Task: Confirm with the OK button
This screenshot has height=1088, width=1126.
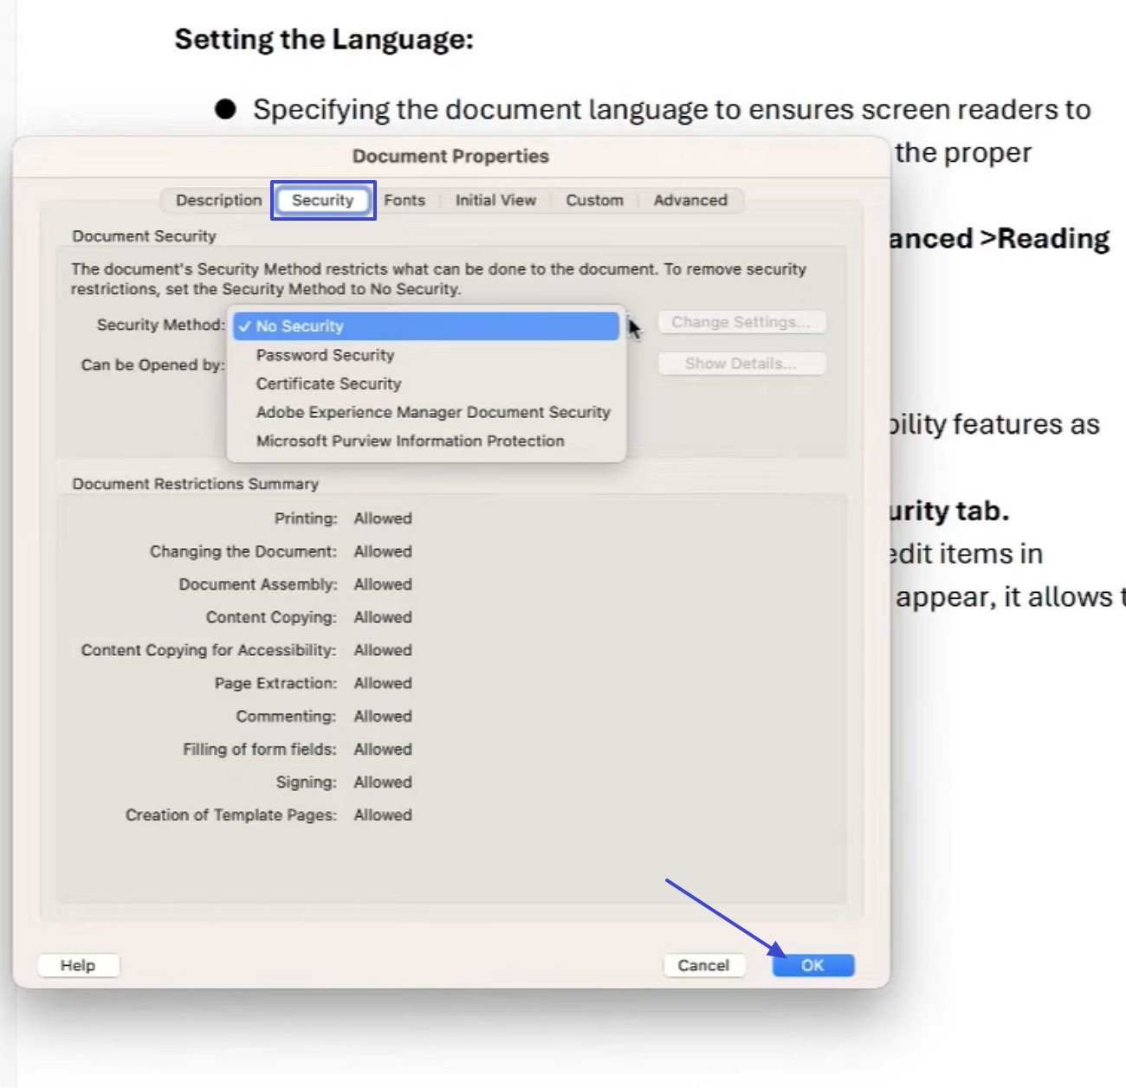Action: (x=812, y=965)
